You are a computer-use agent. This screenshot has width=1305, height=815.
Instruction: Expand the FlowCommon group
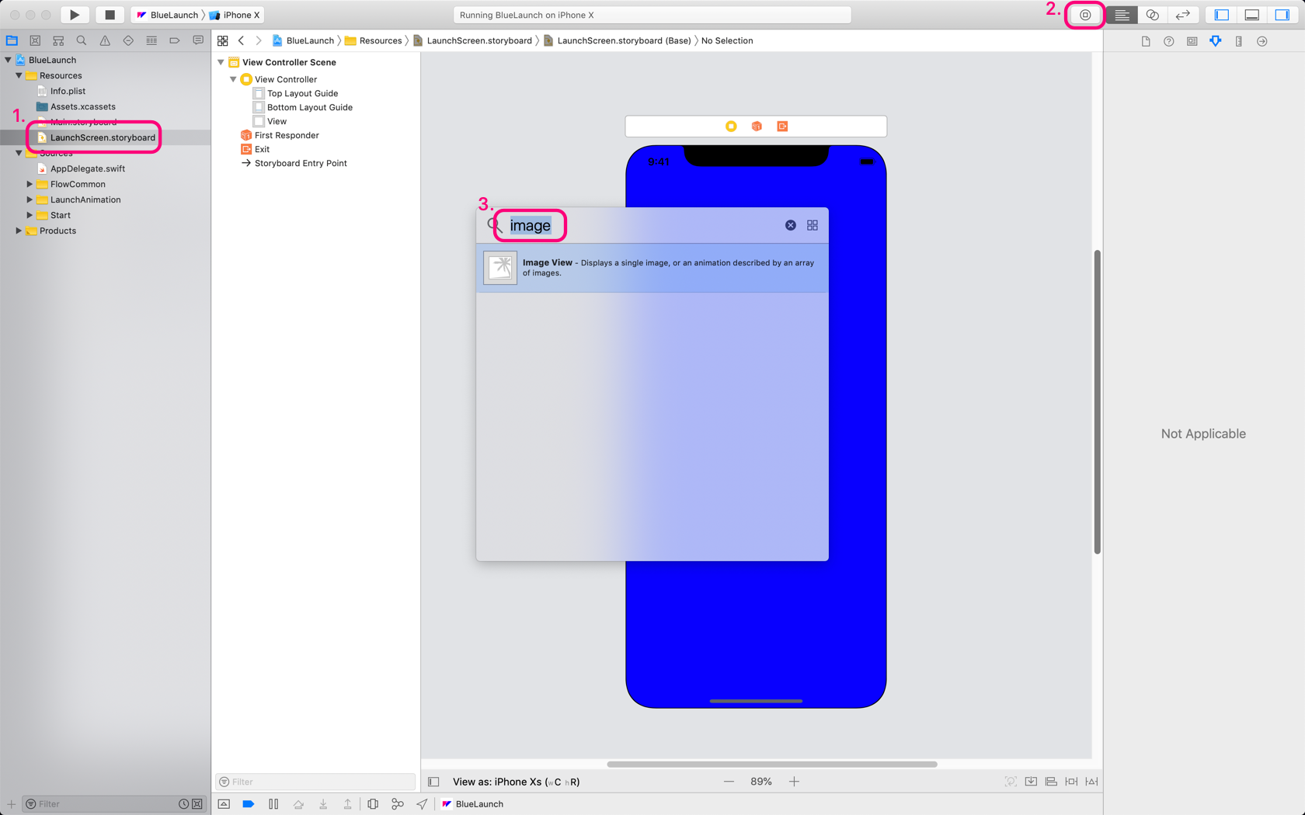point(30,184)
